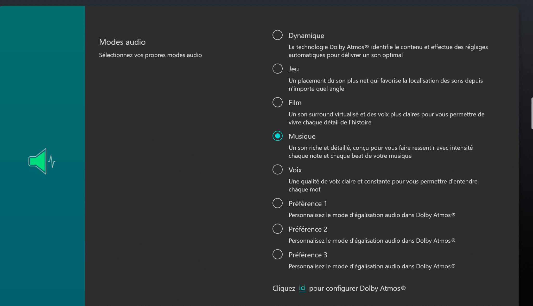Switch to the Voix audio mode
Screen dimensions: 533x306
click(x=277, y=169)
